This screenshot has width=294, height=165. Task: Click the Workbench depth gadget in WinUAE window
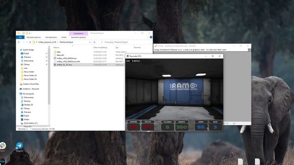[249, 50]
